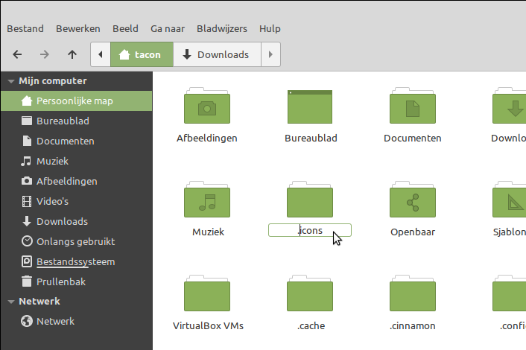Open Prullenbak in the sidebar
Viewport: 526px width, 350px height.
point(61,281)
